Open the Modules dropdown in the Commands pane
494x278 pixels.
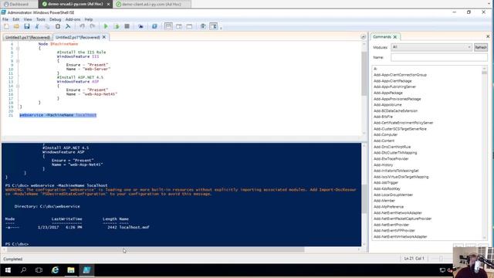click(x=431, y=47)
